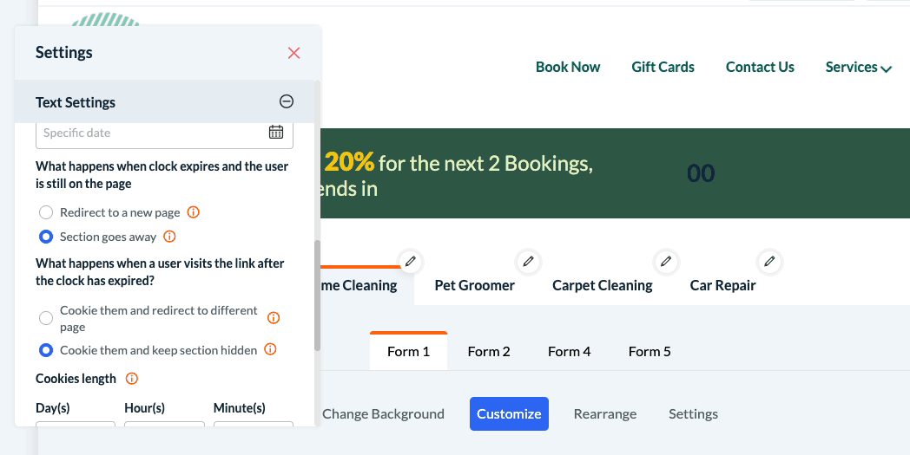Open the Pet Groomer tab
This screenshot has height=455, width=910.
point(474,285)
